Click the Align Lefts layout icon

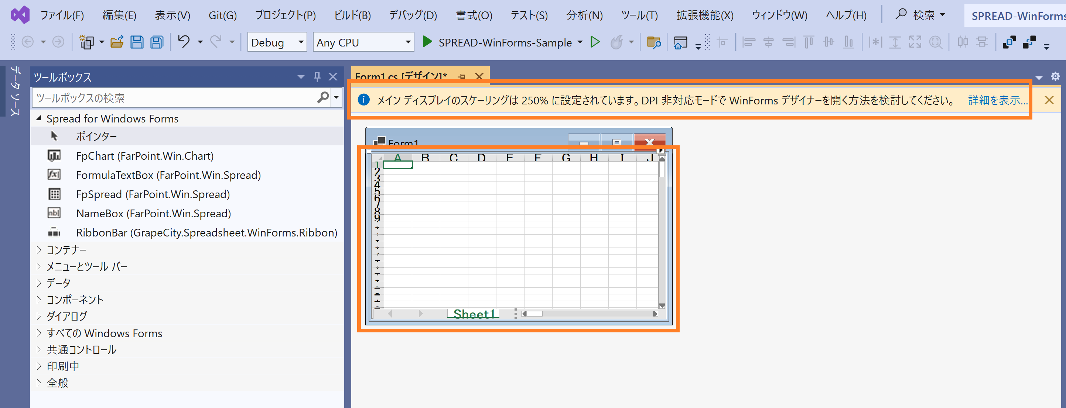(x=749, y=42)
